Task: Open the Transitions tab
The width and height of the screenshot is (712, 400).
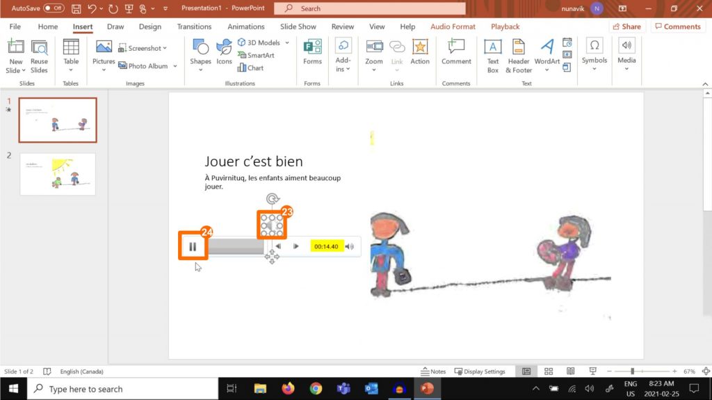Action: [194, 26]
